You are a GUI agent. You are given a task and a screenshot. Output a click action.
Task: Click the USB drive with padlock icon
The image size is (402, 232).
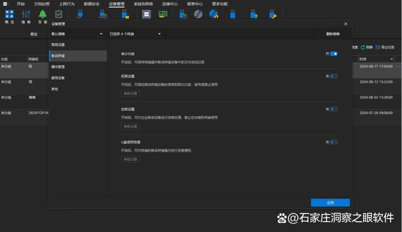125,14
